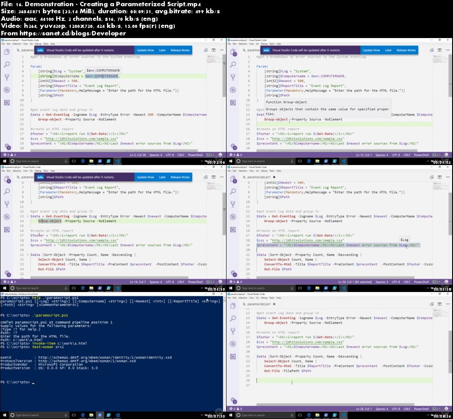Image resolution: width=453 pixels, height=419 pixels.
Task: Open Search sidebar icon in 00:02:06 frame
Action: (7, 65)
